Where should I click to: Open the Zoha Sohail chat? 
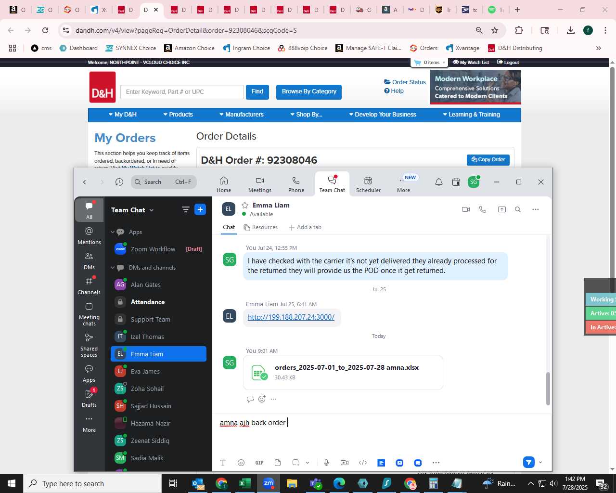[158, 389]
